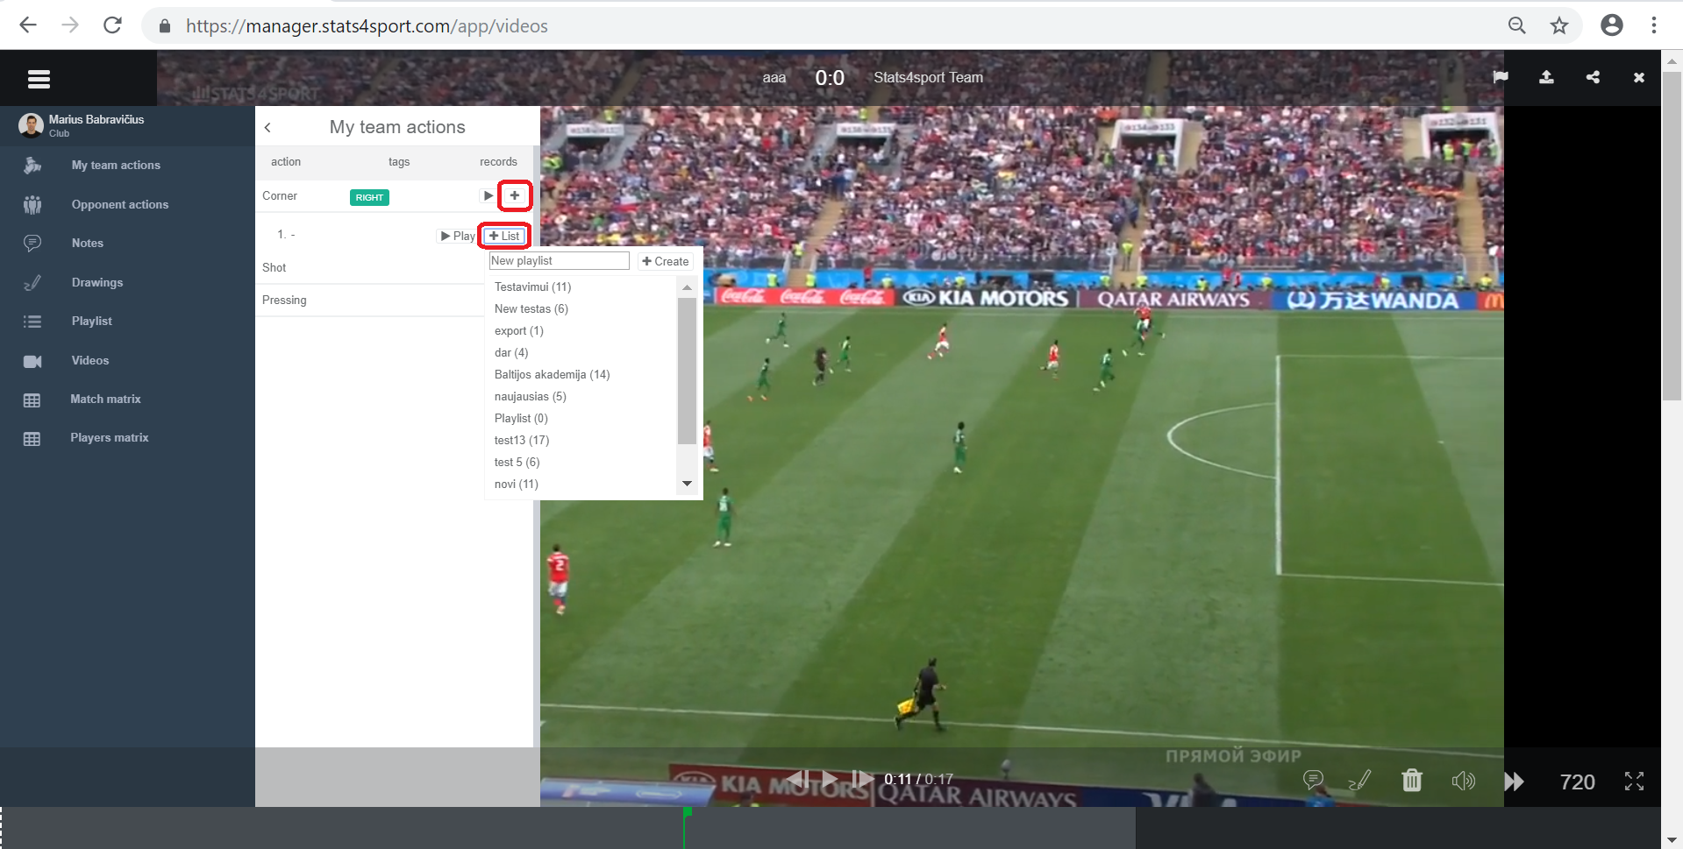Image resolution: width=1683 pixels, height=849 pixels.
Task: Click playlist list scroll-down arrow
Action: (x=687, y=484)
